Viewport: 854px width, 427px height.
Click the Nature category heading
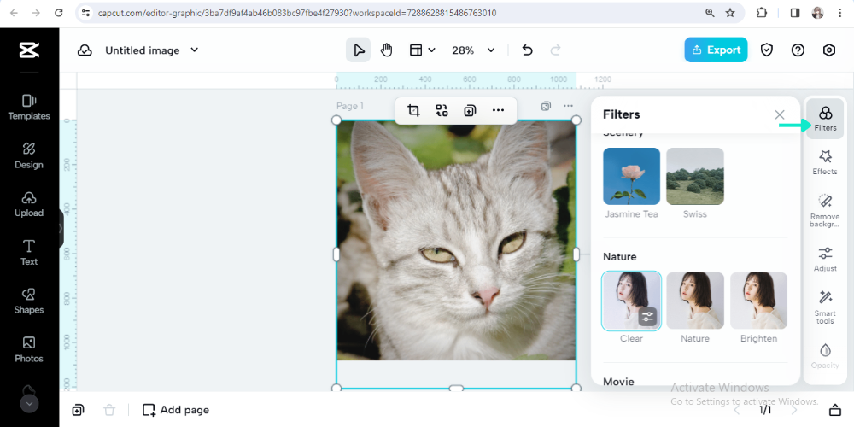[x=619, y=256]
